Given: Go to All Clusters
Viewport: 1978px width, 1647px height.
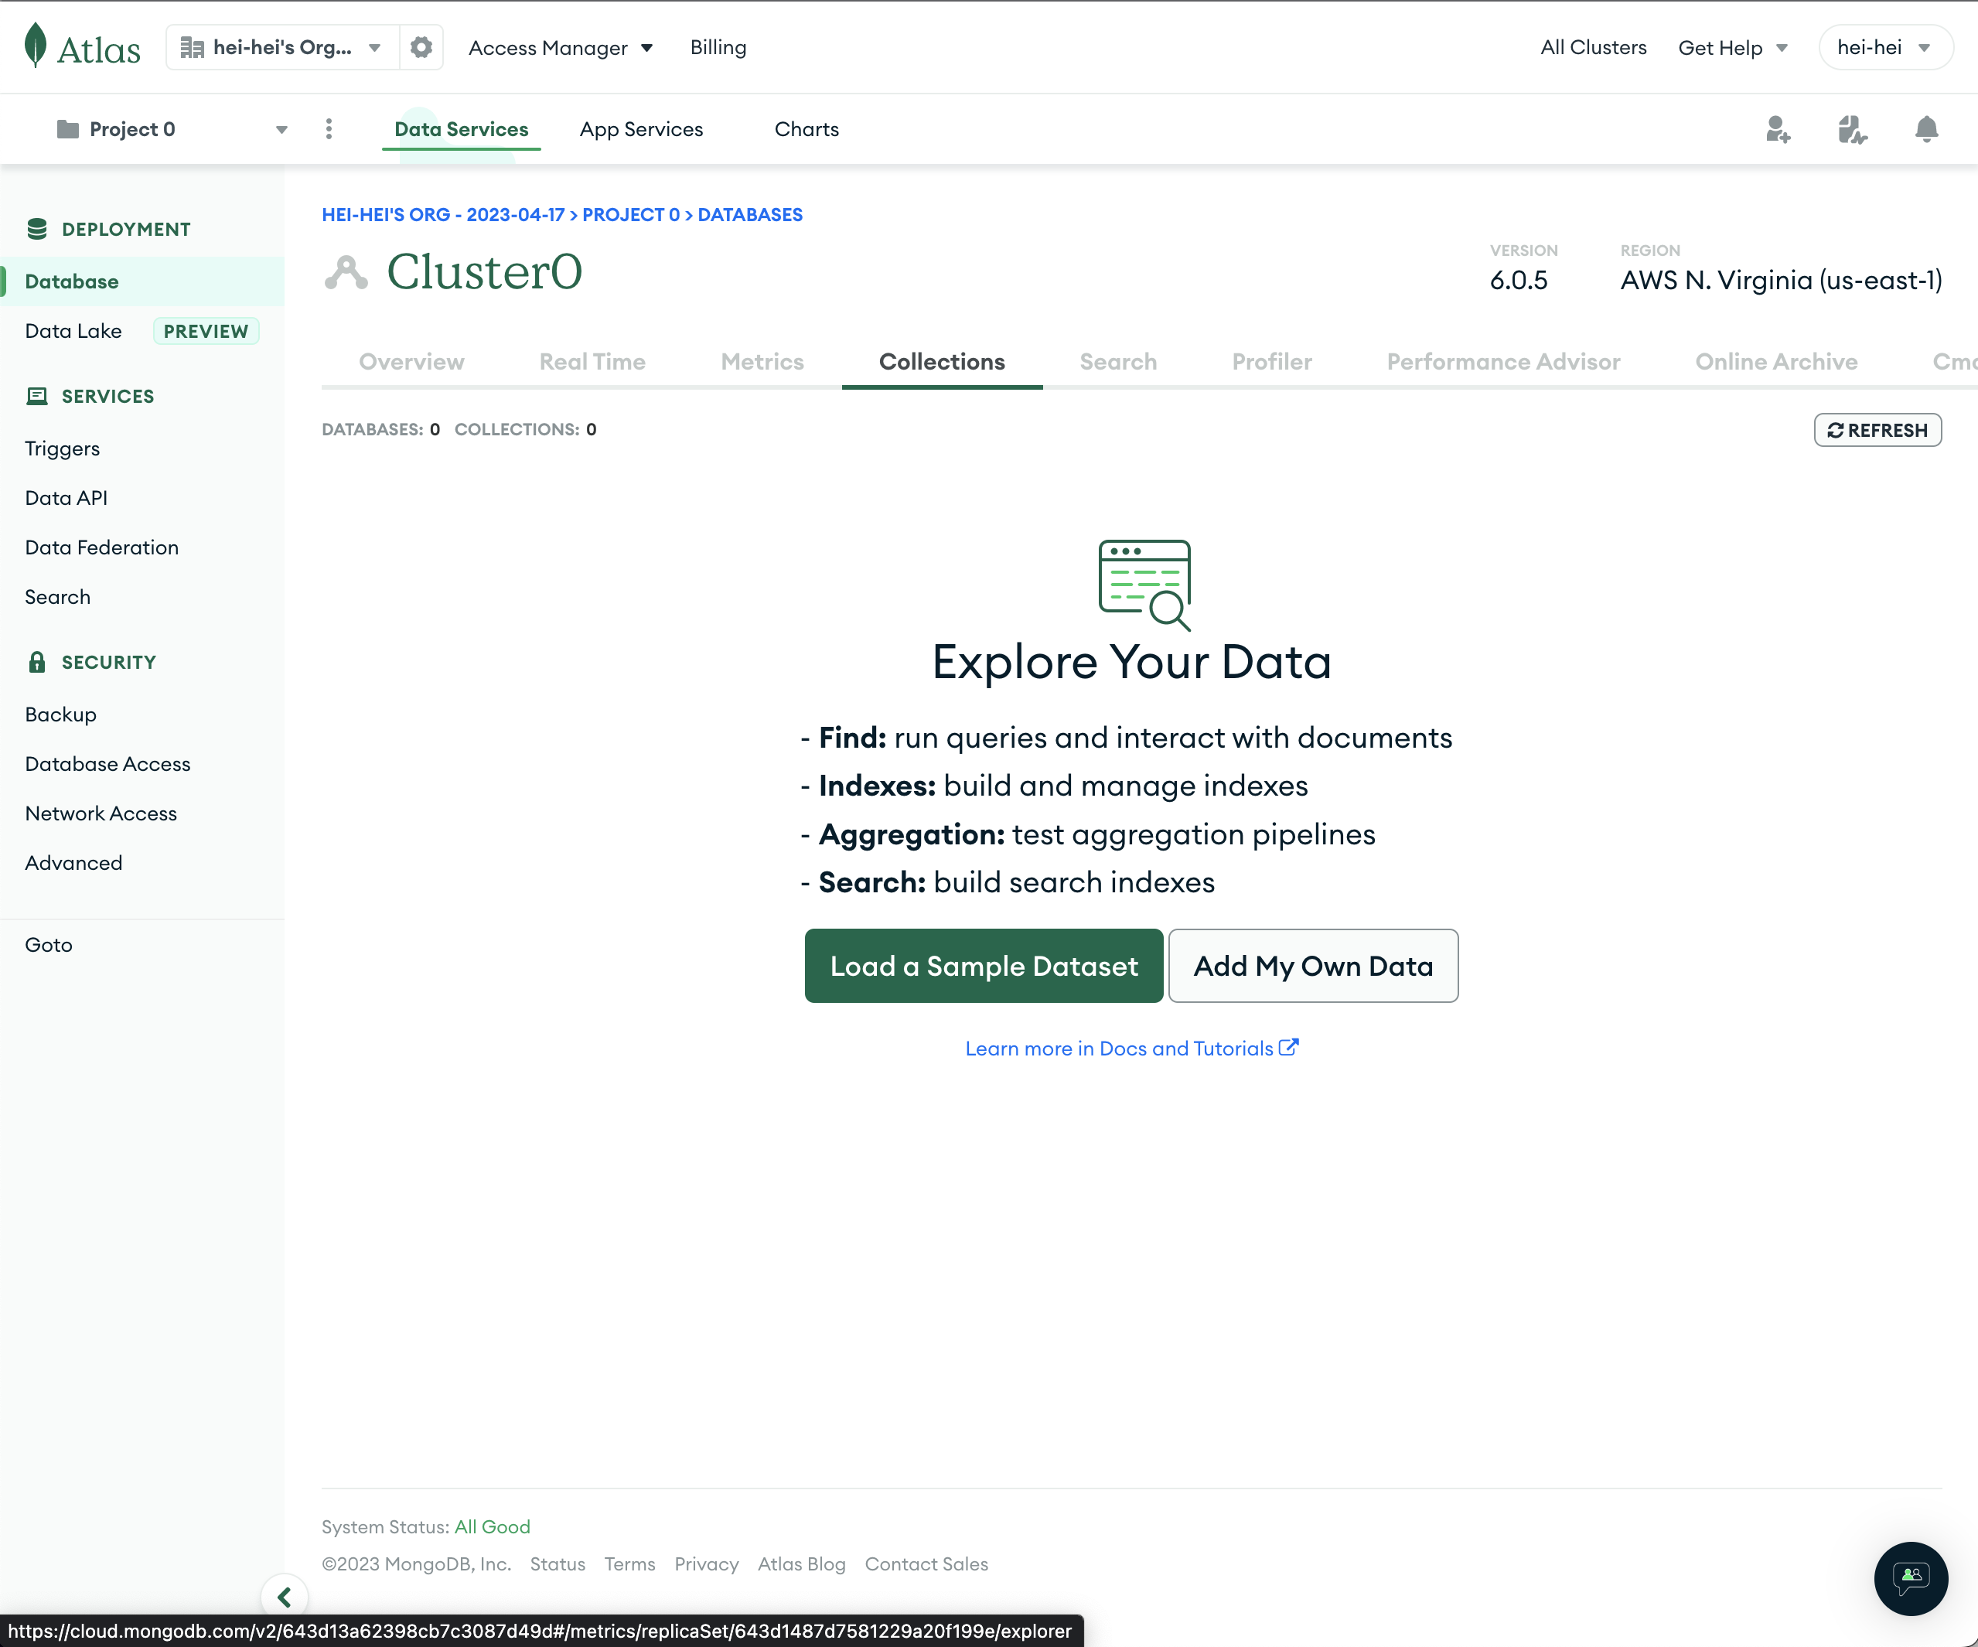Looking at the screenshot, I should 1594,47.
